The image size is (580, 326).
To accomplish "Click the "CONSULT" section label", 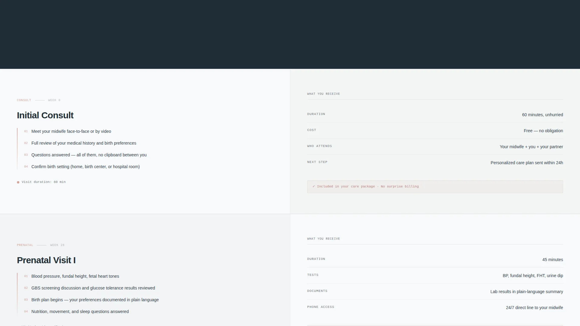I will [x=24, y=100].
